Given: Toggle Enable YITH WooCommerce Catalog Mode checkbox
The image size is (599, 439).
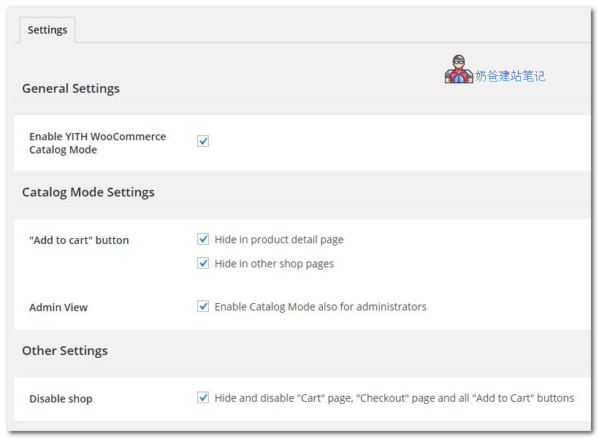Looking at the screenshot, I should [x=203, y=141].
